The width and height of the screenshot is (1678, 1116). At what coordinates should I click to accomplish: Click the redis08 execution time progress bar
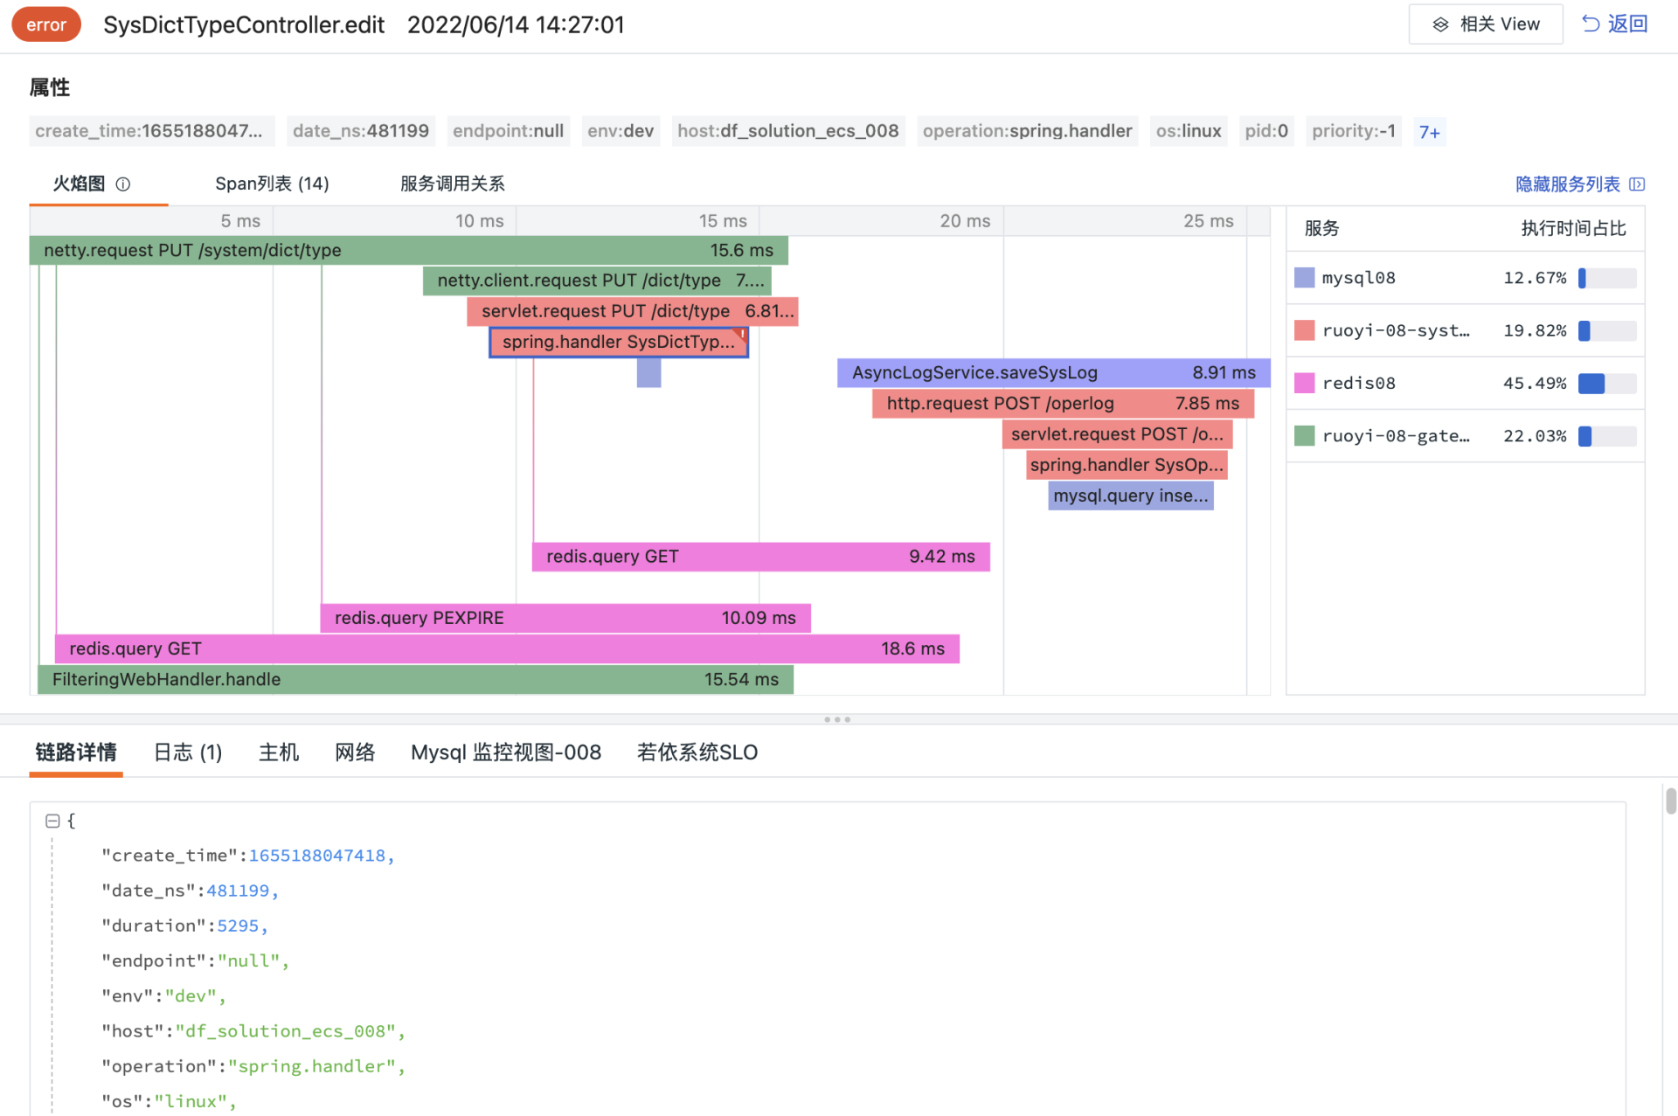(x=1606, y=383)
